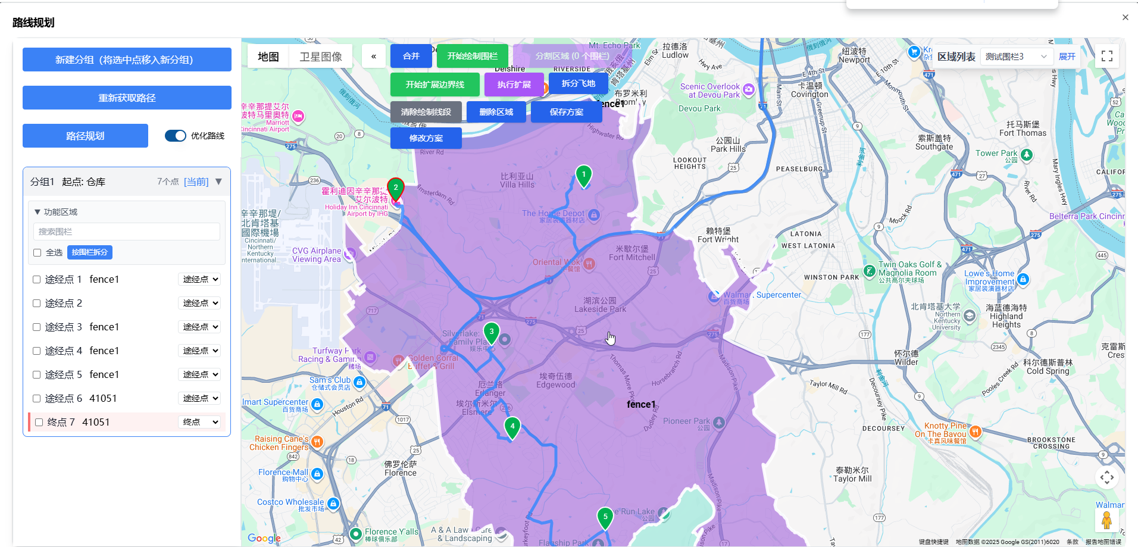
Task: Check the 全选 checkbox
Action: coord(37,253)
